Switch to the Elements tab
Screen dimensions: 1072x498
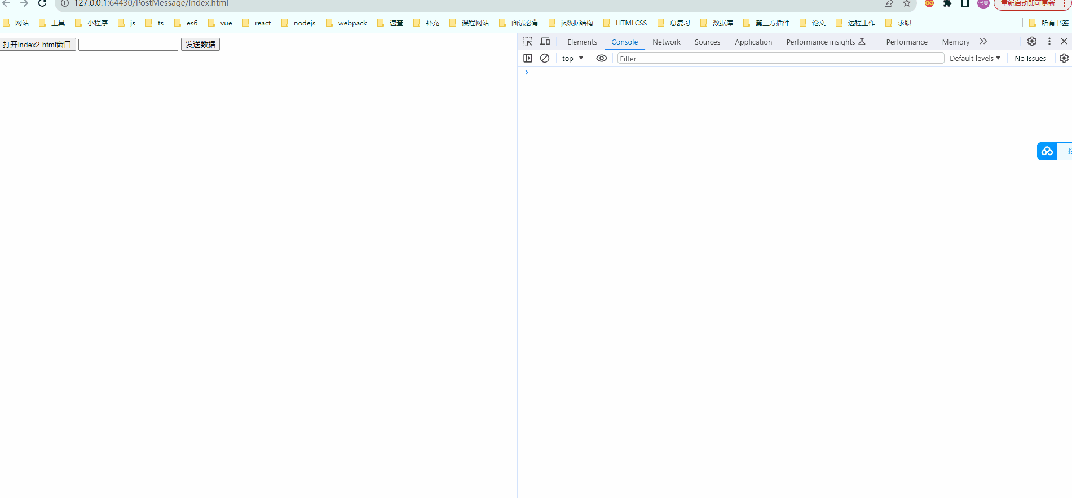pos(582,42)
